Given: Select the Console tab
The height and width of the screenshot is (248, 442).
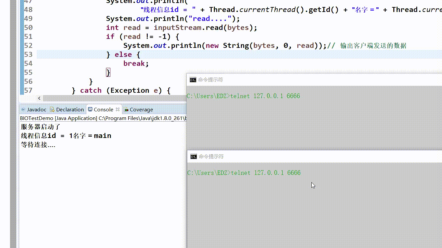Looking at the screenshot, I should [103, 109].
